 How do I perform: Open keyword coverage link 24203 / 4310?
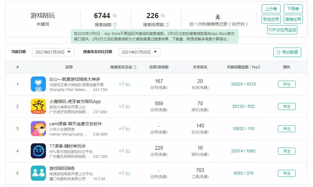point(243,84)
